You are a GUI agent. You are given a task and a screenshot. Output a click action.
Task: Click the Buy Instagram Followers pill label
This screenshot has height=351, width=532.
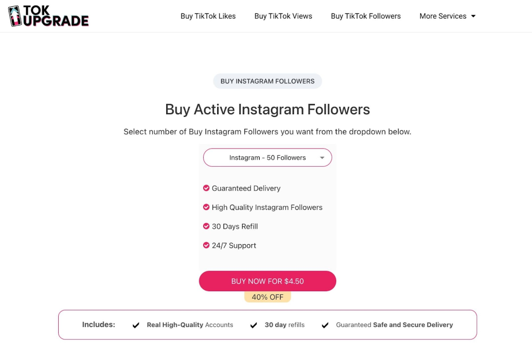pyautogui.click(x=268, y=81)
